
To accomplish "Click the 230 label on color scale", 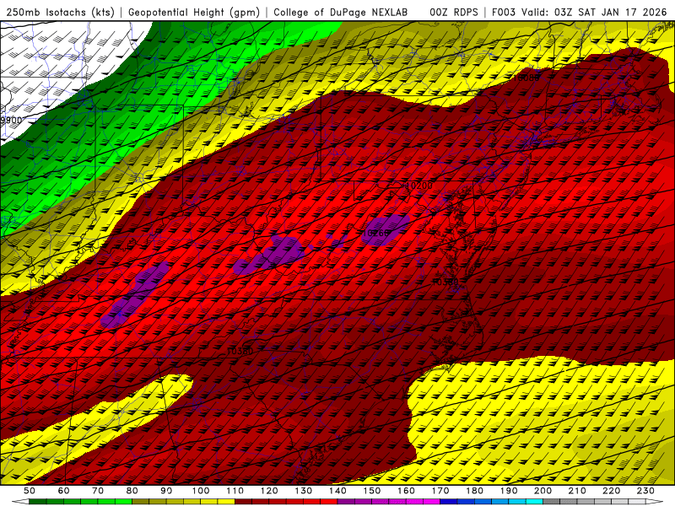I will click(645, 491).
